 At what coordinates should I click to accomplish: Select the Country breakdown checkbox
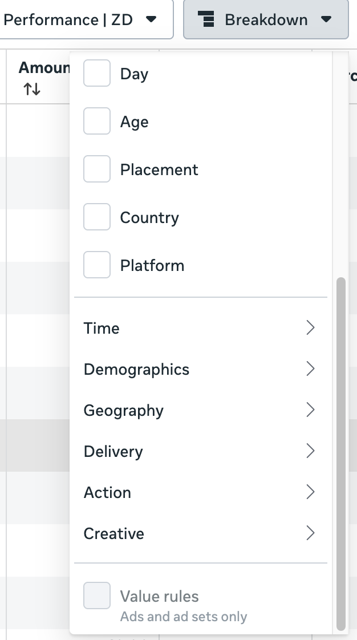coord(97,217)
